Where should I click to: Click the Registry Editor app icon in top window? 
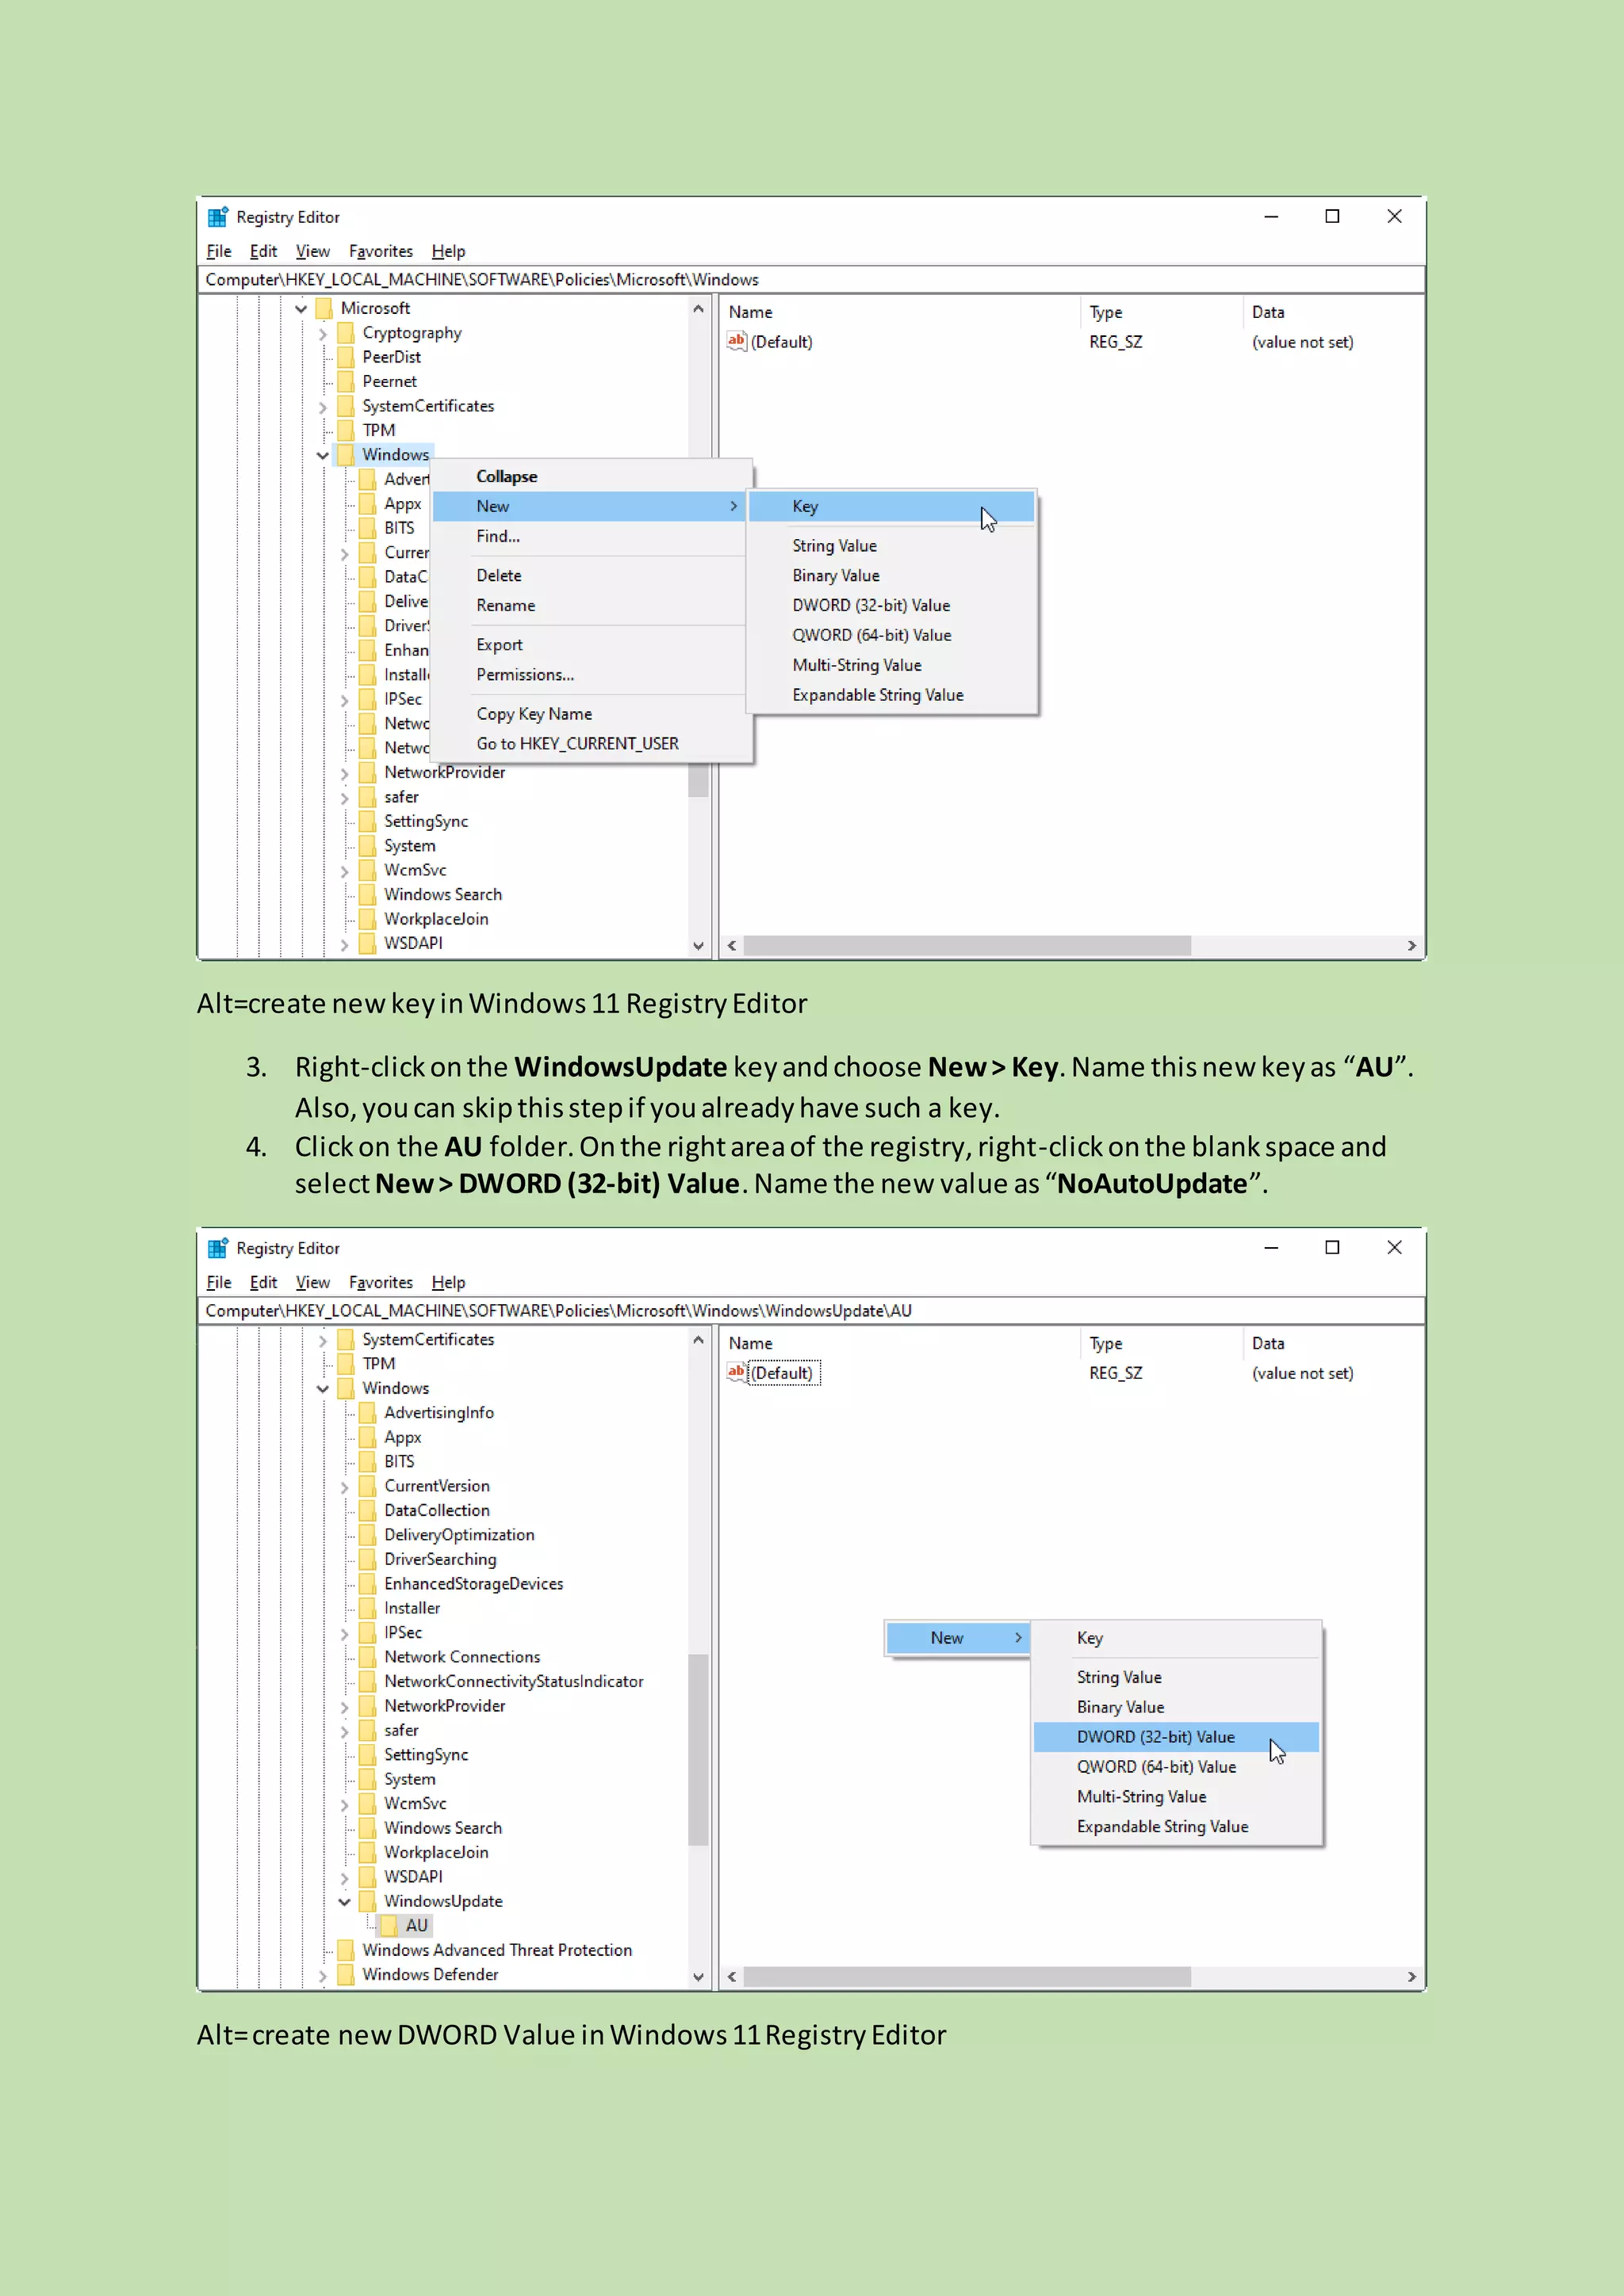[217, 217]
